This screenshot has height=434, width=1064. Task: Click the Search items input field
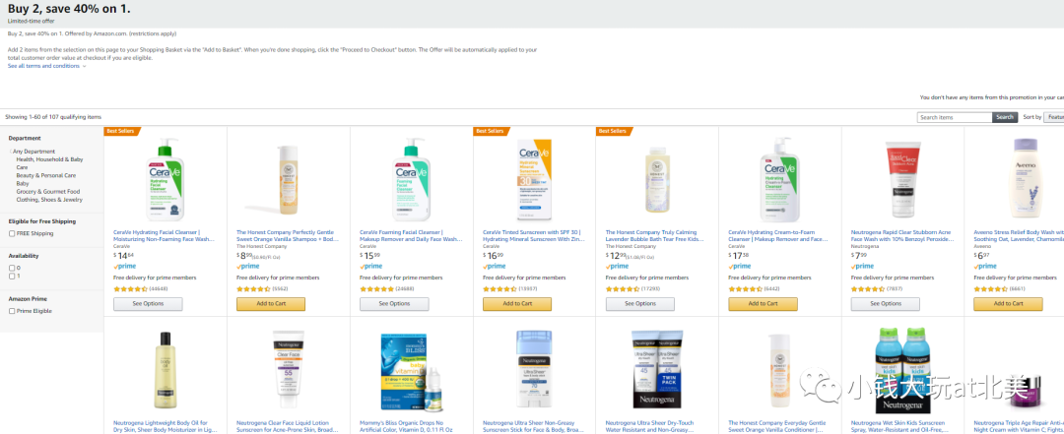[954, 117]
